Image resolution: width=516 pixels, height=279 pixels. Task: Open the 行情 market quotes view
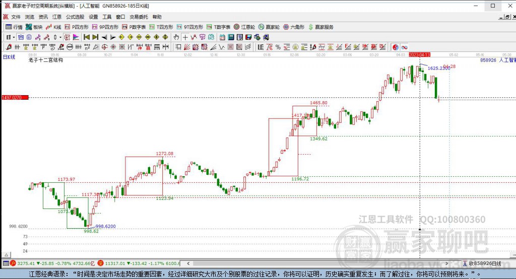[14, 27]
